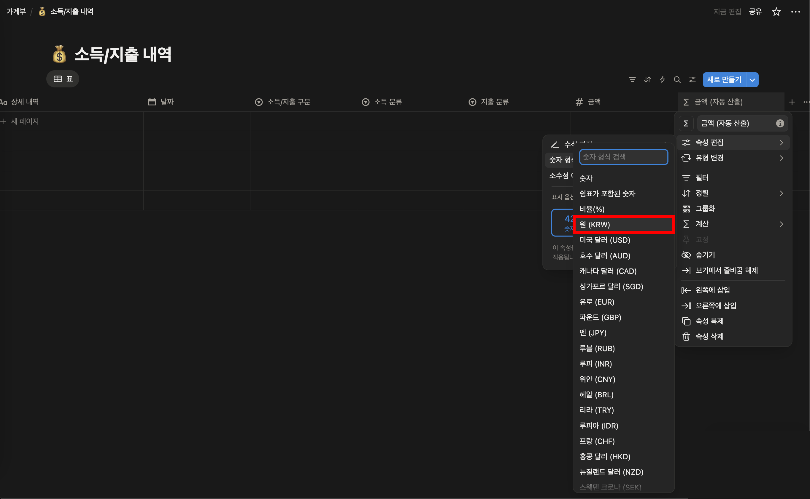Open the view settings sliders icon
Screen dimensions: 810x499
coord(692,79)
